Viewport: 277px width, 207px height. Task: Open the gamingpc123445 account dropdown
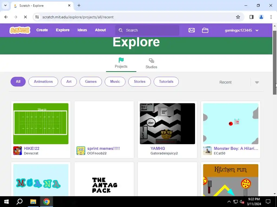coord(242,30)
